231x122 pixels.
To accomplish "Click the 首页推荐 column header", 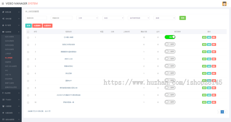I will (x=177, y=32).
